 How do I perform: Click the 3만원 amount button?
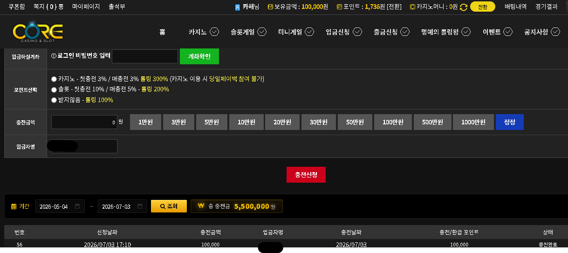178,122
